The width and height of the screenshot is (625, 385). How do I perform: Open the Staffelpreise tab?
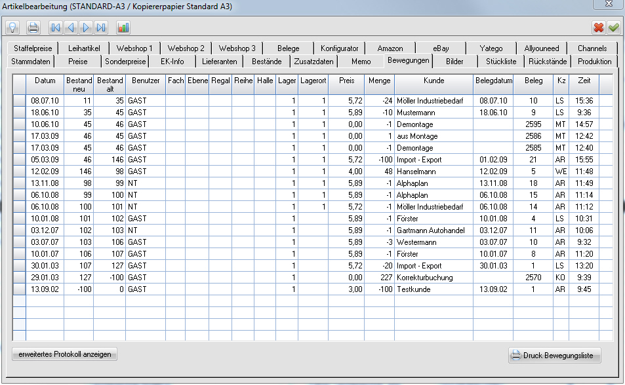(x=33, y=48)
